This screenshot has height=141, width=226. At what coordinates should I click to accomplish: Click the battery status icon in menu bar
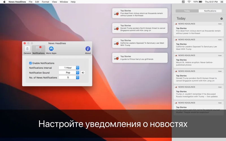coord(201,2)
